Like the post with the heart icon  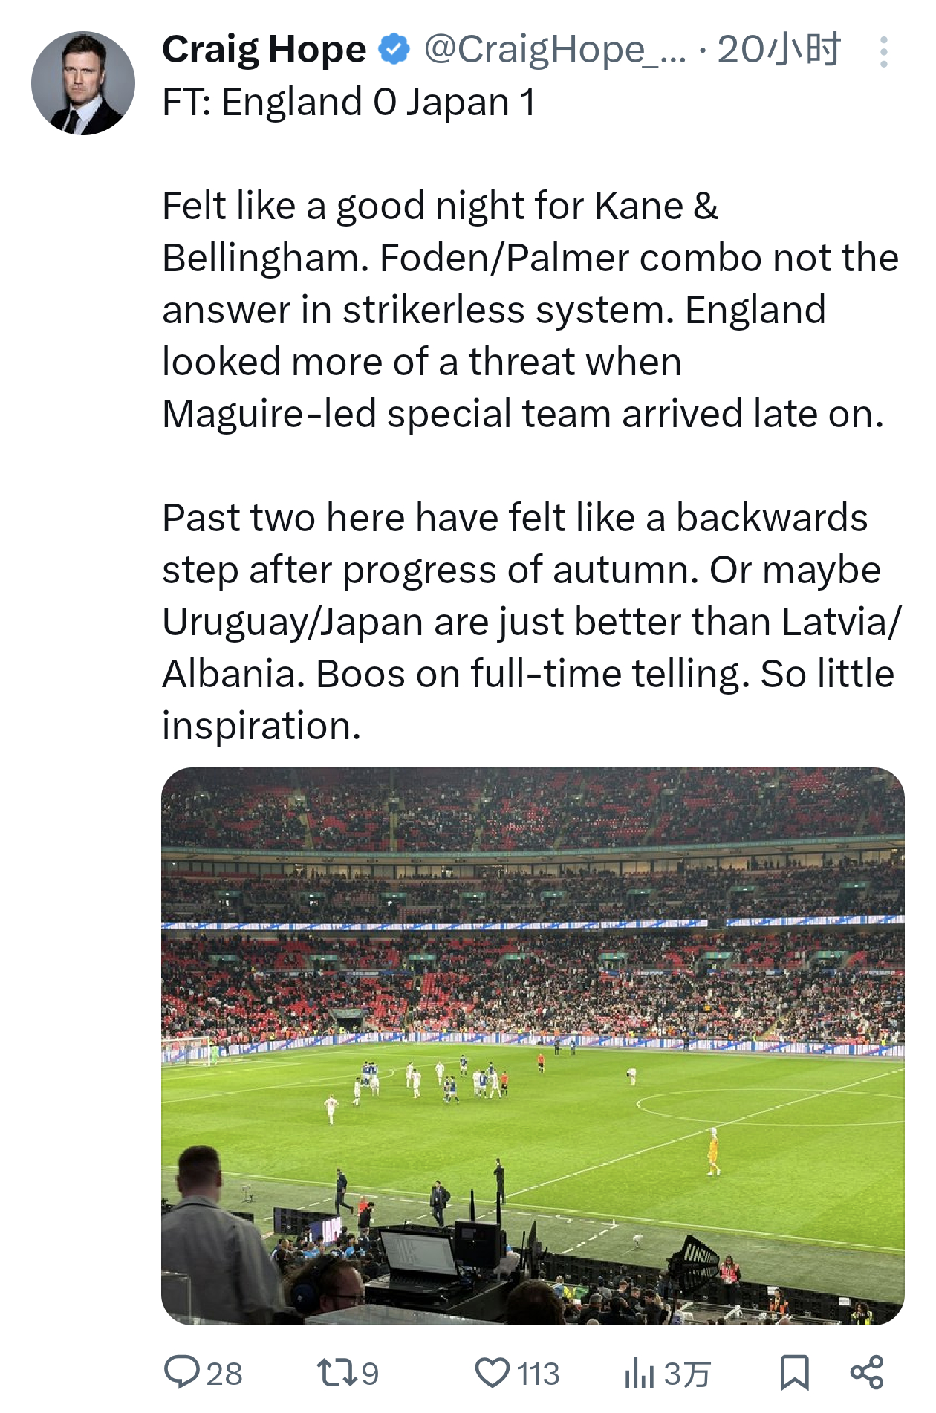coord(492,1372)
